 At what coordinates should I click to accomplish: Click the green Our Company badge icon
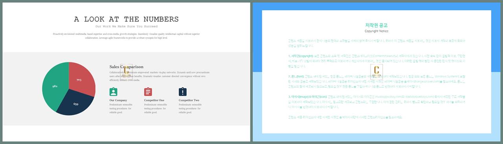114,92
